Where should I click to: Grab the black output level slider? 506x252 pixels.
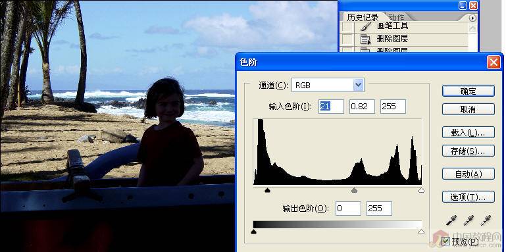point(253,232)
